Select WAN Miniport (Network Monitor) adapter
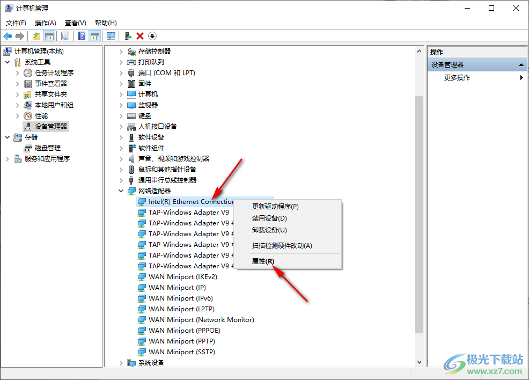This screenshot has height=380, width=529. [201, 320]
